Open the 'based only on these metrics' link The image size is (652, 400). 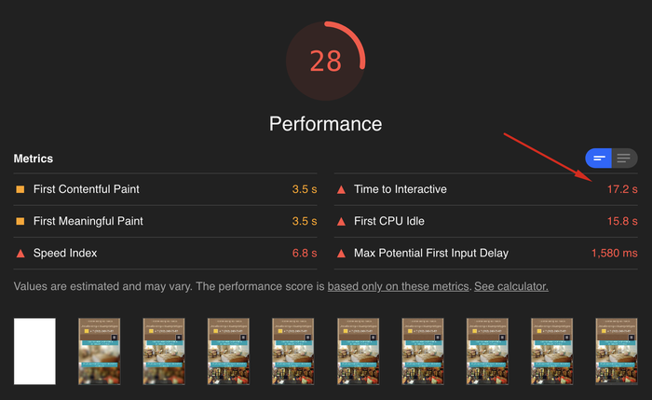399,286
